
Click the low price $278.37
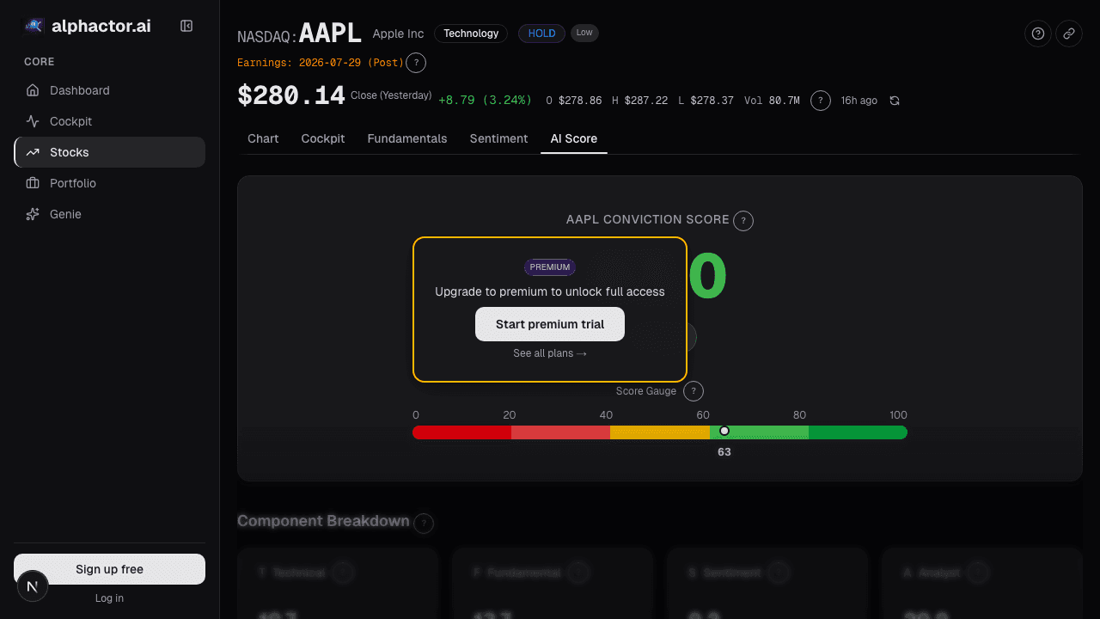click(x=712, y=101)
